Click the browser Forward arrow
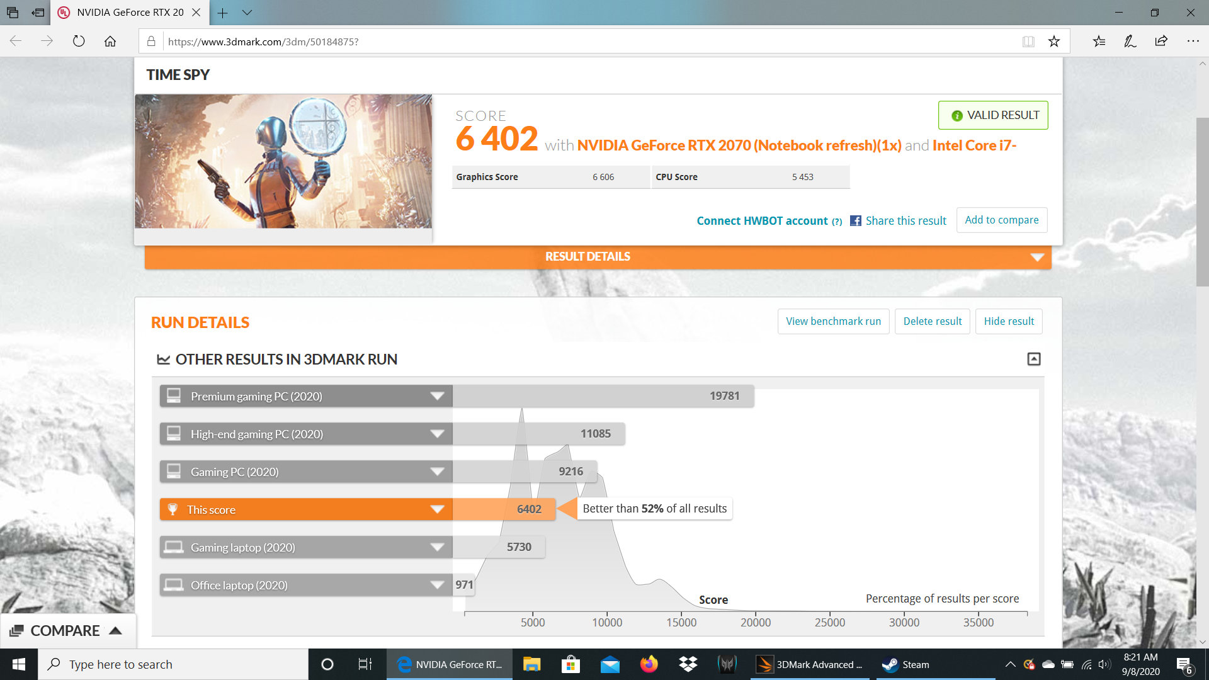Screen dimensions: 1209x680 47,42
